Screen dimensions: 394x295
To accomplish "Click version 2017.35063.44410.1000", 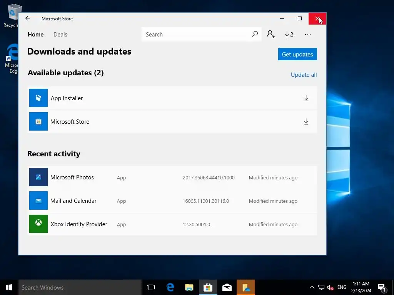I will [x=209, y=177].
